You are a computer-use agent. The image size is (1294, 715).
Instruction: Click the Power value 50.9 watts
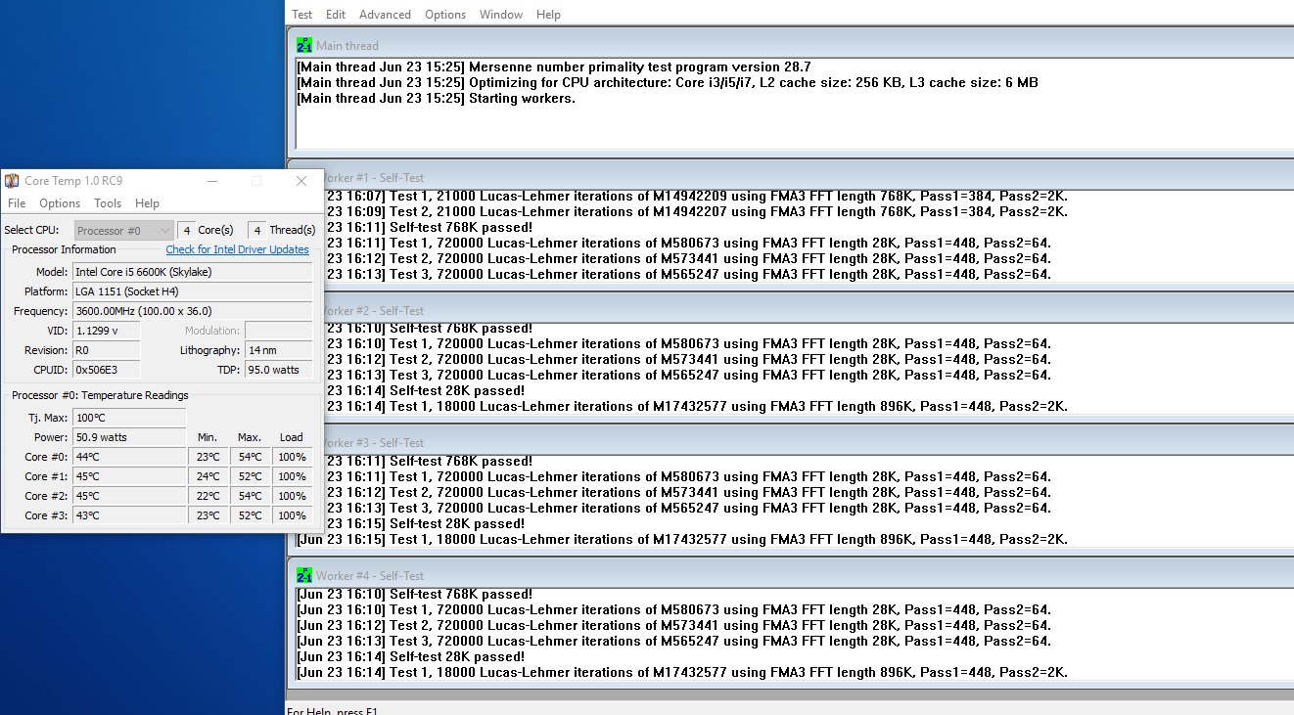coord(129,437)
